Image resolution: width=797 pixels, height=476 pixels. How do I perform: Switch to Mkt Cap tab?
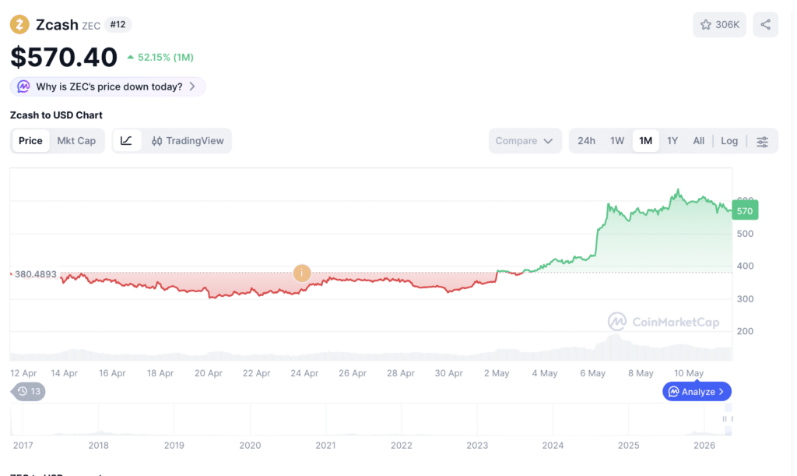click(76, 141)
